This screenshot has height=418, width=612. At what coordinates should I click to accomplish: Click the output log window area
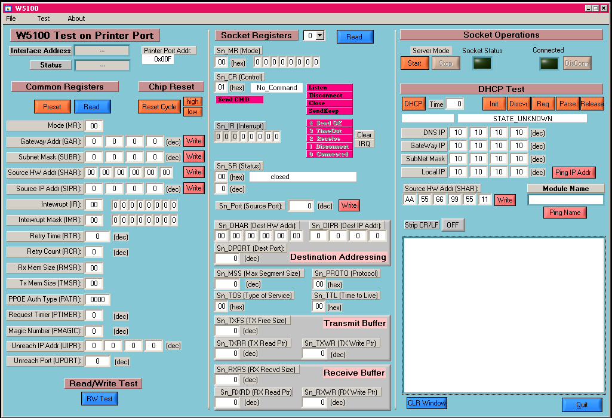(x=504, y=315)
